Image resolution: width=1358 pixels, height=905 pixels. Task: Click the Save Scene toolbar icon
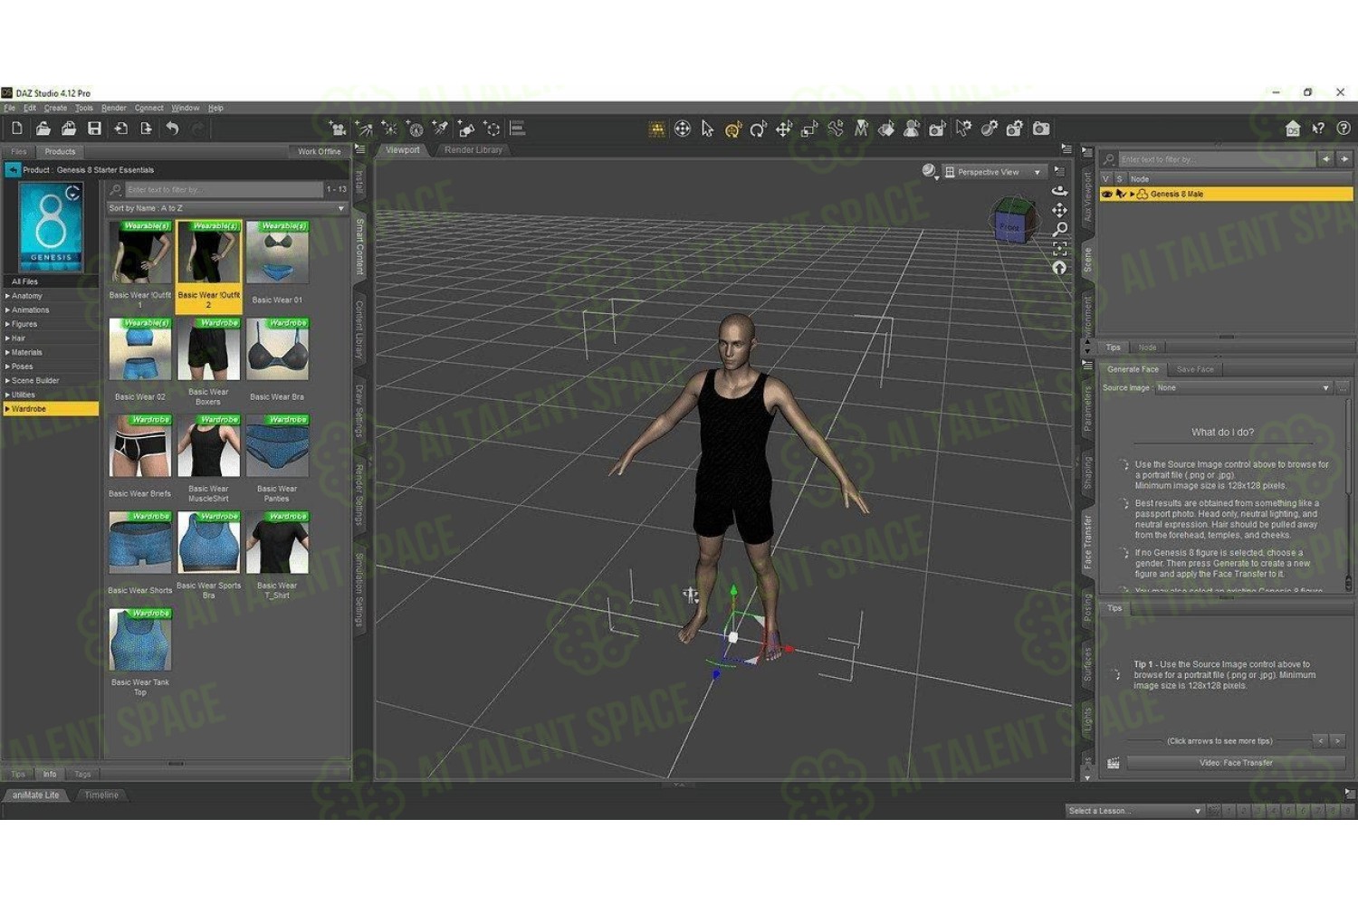pos(94,129)
